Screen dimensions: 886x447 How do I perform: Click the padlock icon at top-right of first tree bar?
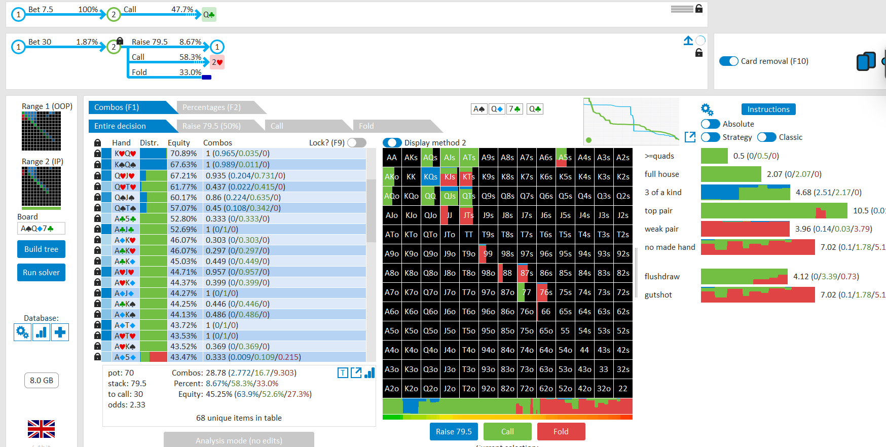point(699,8)
